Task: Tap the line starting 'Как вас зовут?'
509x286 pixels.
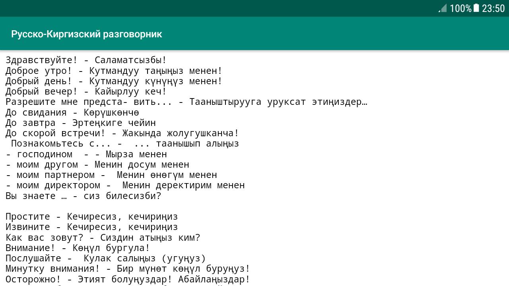Action: coord(103,238)
